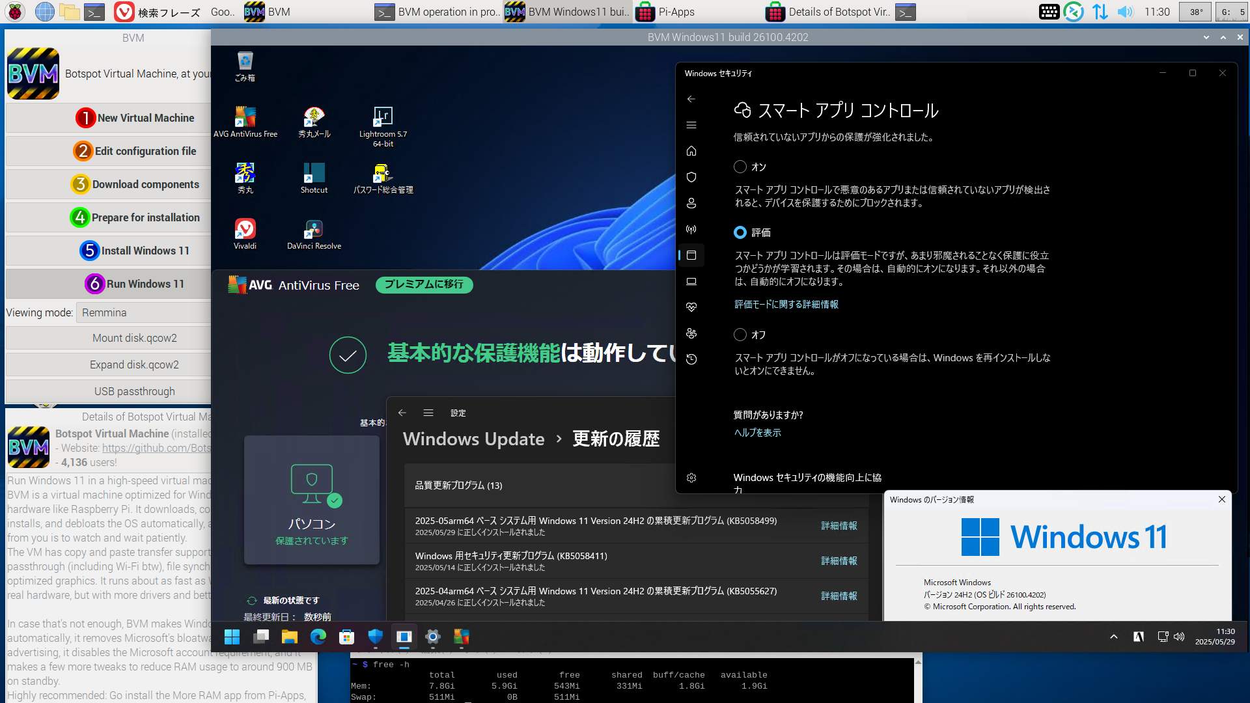
Task: Open the ごみ箱 recycle bin desktop icon
Action: pos(245,66)
